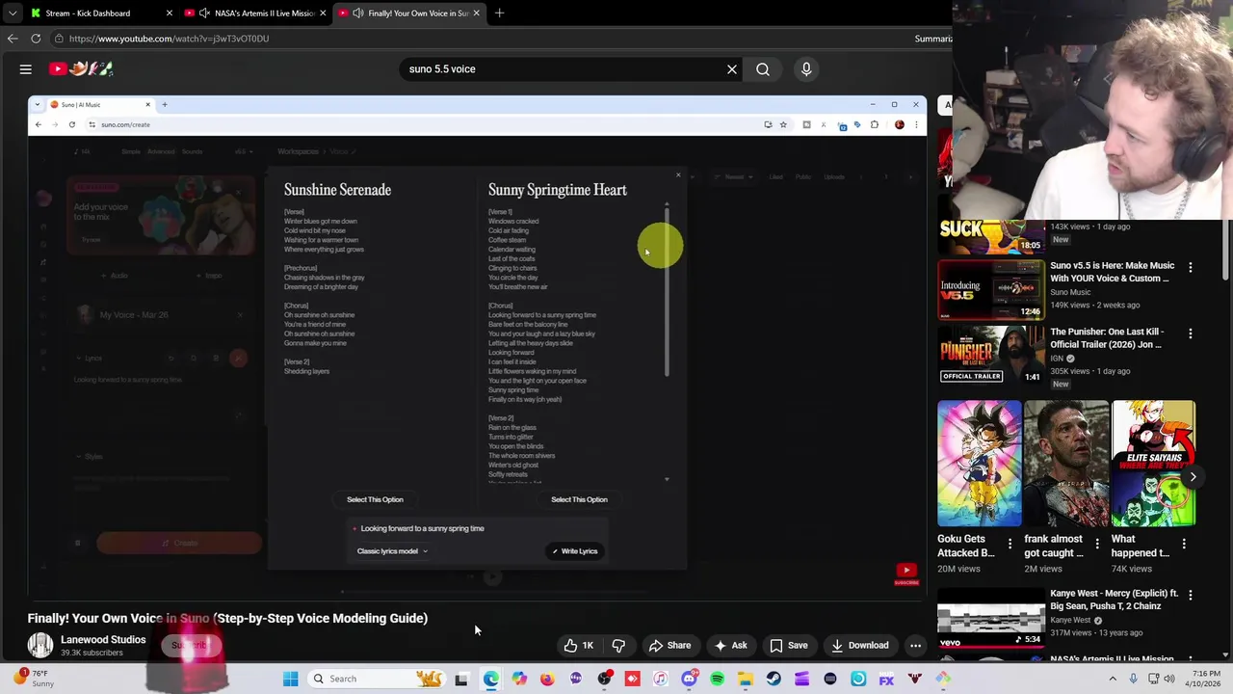Open the YouTube guide hamburger menu

pos(26,69)
